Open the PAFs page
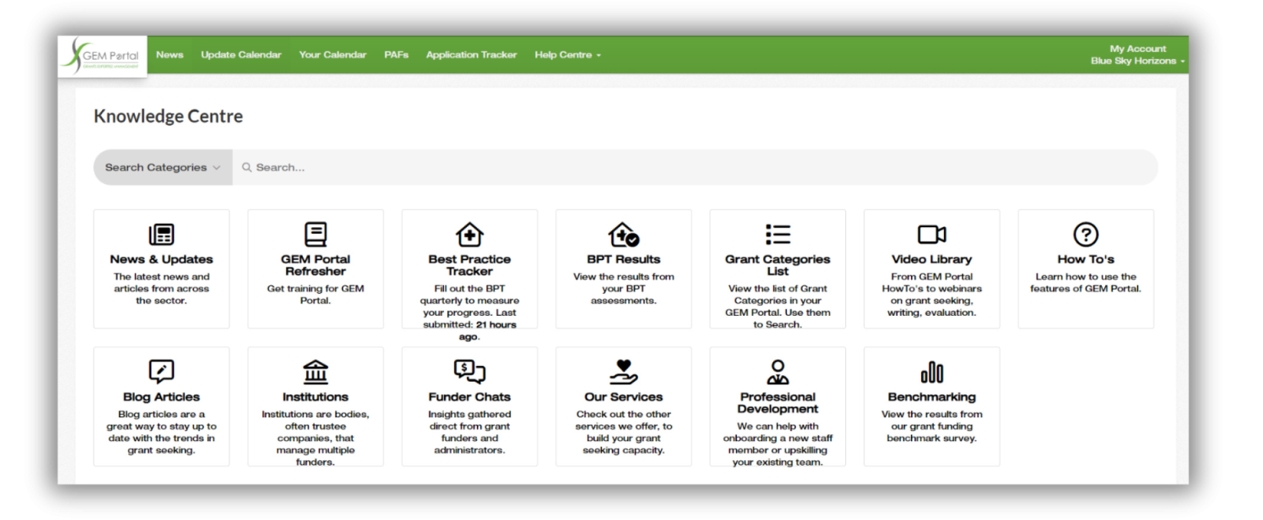This screenshot has height=520, width=1263. point(396,54)
